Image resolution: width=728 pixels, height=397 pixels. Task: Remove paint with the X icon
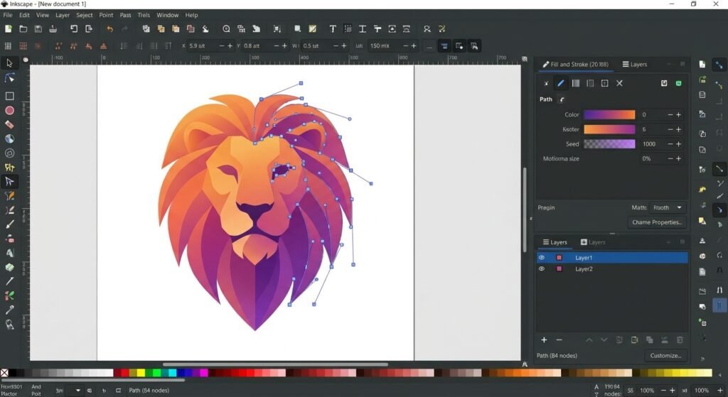619,84
